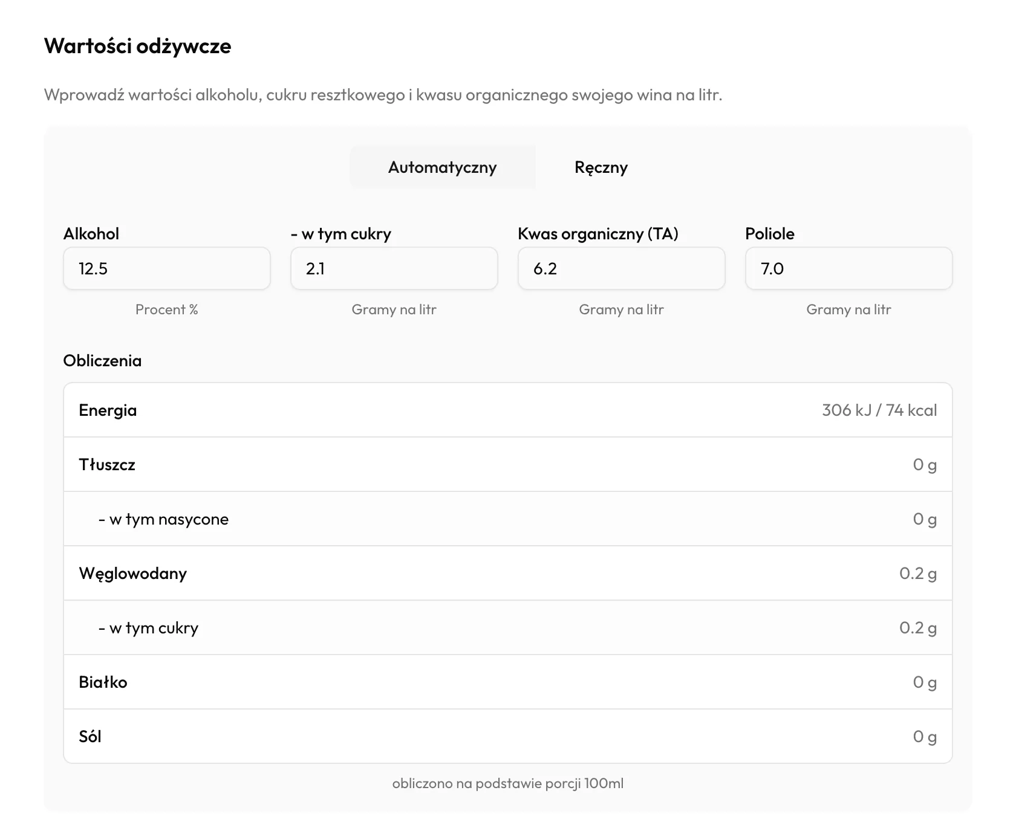The image size is (1016, 828).
Task: Click the Białko value '0 g'
Action: 925,682
